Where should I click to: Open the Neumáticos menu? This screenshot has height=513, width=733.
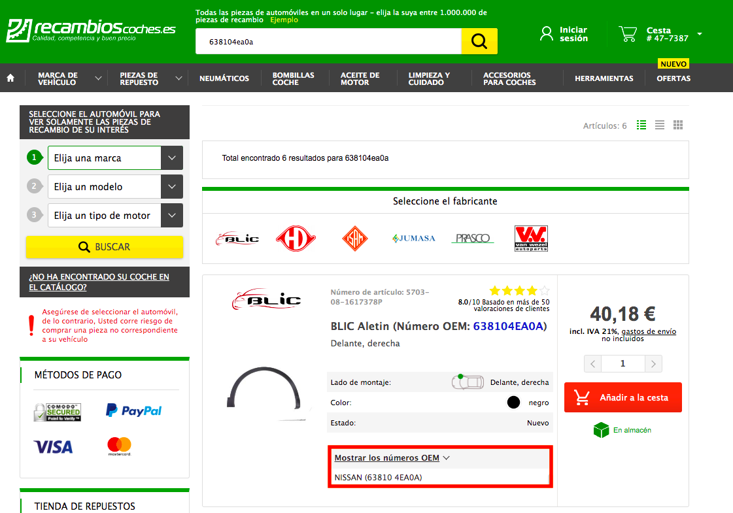[x=224, y=78]
